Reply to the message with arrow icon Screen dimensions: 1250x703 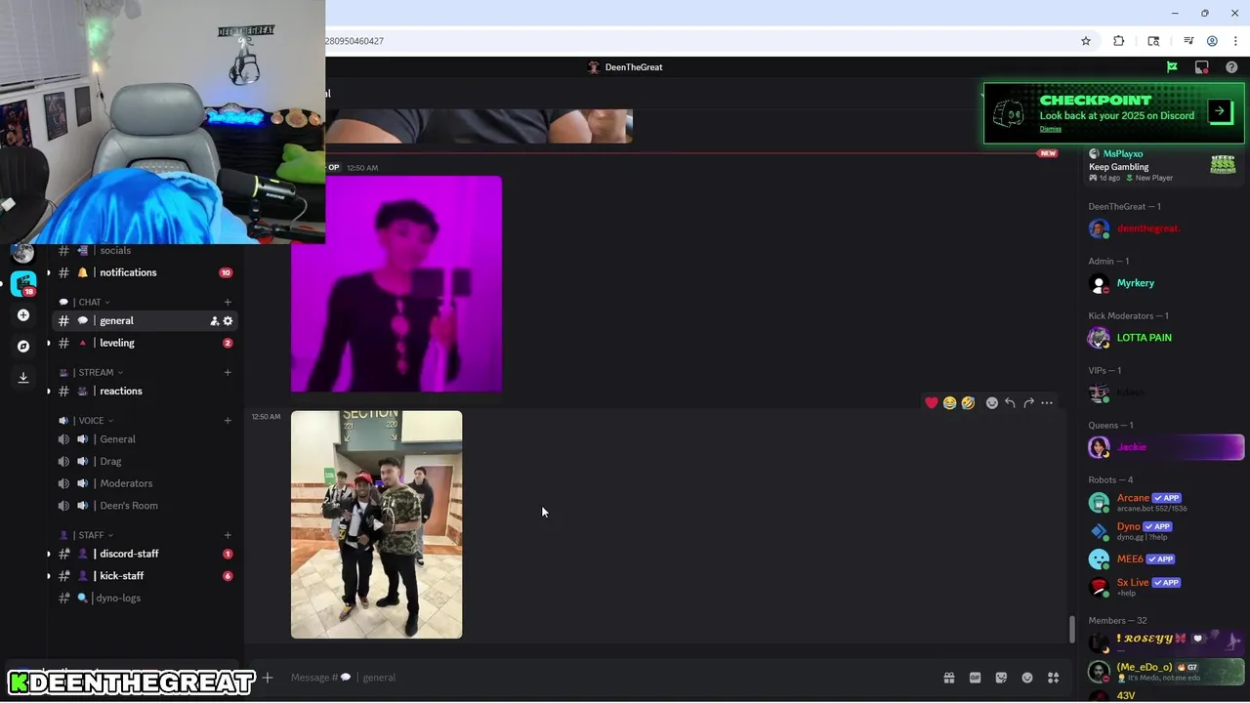[x=1010, y=402]
